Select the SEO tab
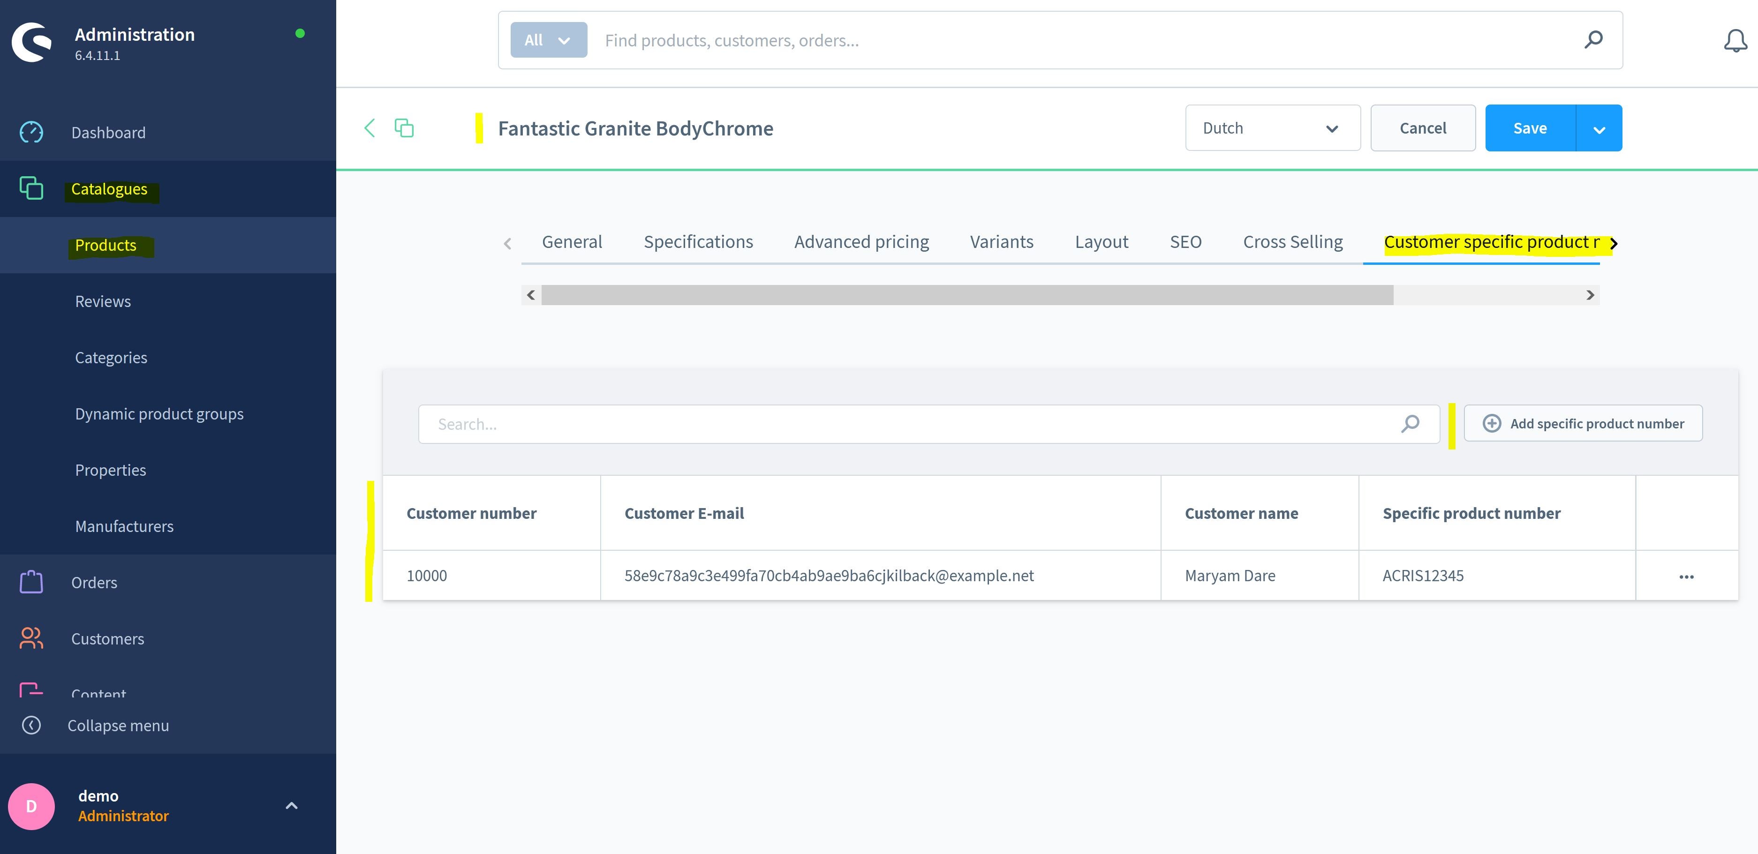This screenshot has width=1758, height=854. tap(1185, 241)
